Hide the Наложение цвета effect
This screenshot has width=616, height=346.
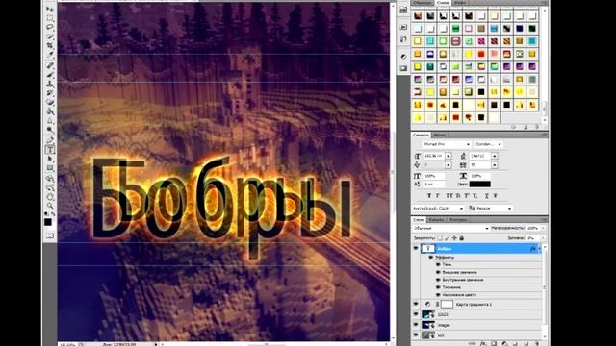(x=438, y=295)
